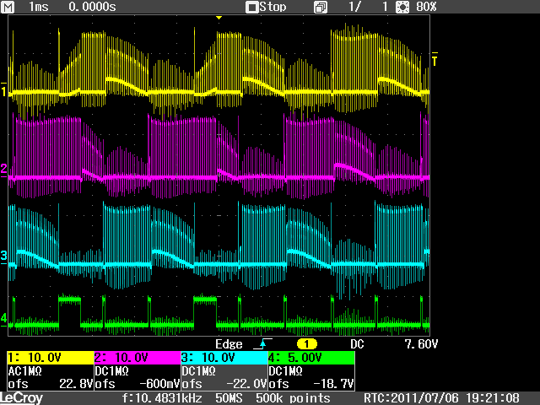Select the RTC date and time stamp
This screenshot has height=405, width=540.
(442, 398)
